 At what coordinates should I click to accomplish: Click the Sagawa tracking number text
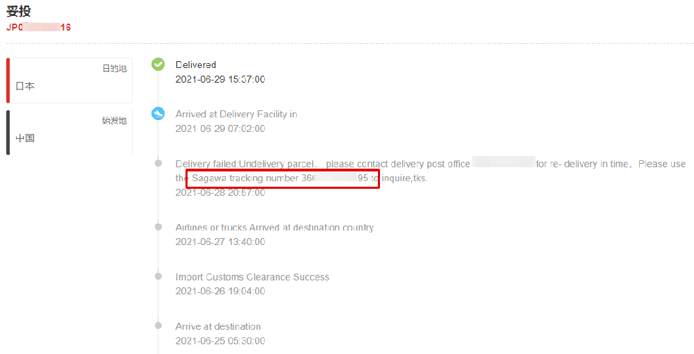coord(280,178)
